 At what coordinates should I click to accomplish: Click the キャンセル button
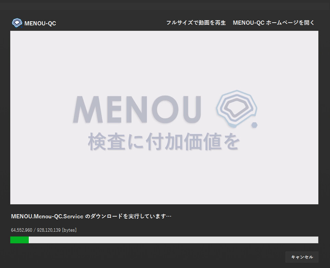tap(302, 257)
